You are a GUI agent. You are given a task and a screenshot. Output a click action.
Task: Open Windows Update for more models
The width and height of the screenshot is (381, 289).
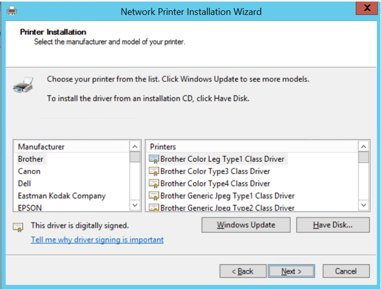point(246,225)
